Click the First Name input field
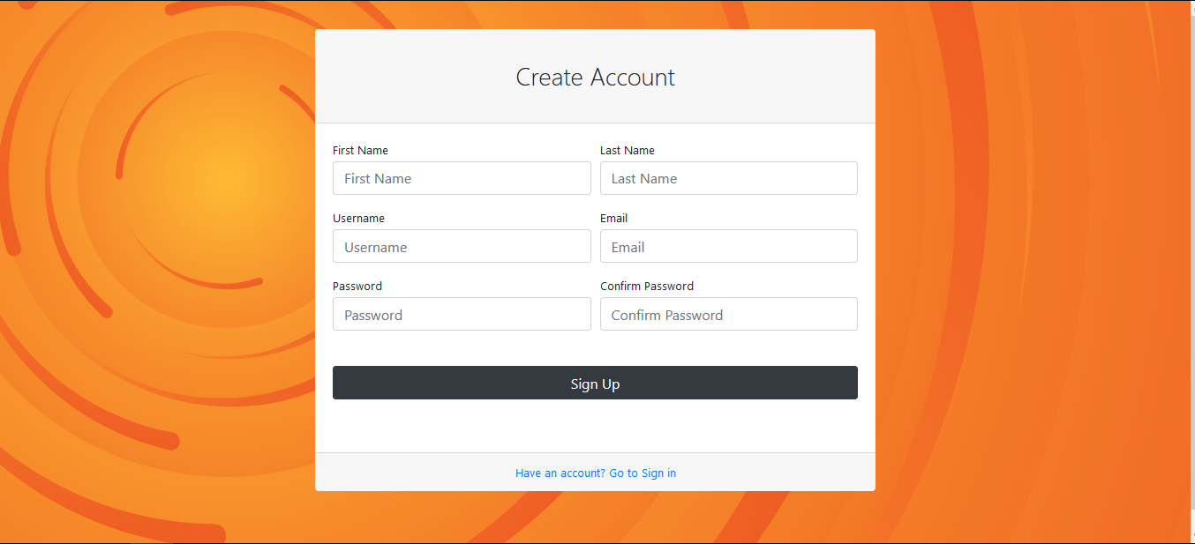The height and width of the screenshot is (544, 1195). pos(462,178)
